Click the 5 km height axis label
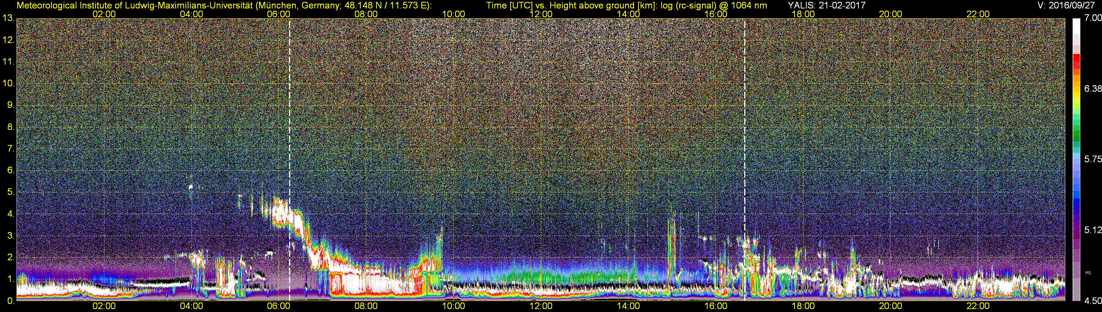 [11, 192]
